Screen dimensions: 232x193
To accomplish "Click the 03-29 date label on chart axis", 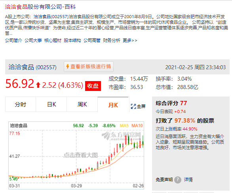I will point(76,186).
